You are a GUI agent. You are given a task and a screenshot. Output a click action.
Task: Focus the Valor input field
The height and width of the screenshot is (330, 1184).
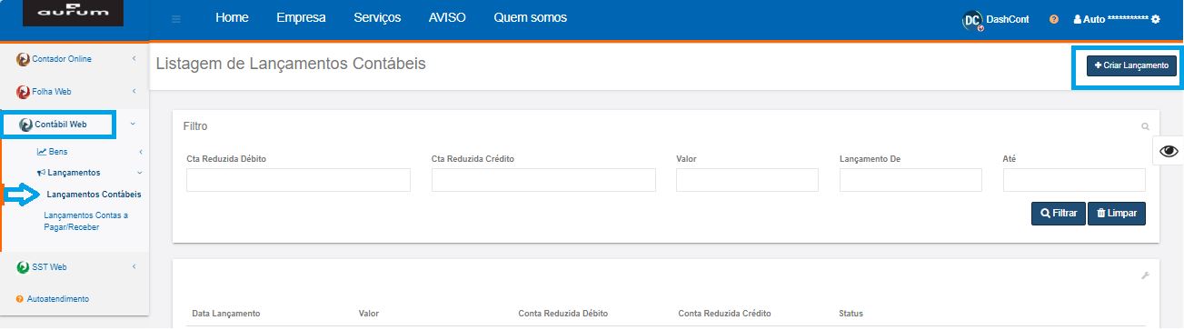pyautogui.click(x=748, y=180)
